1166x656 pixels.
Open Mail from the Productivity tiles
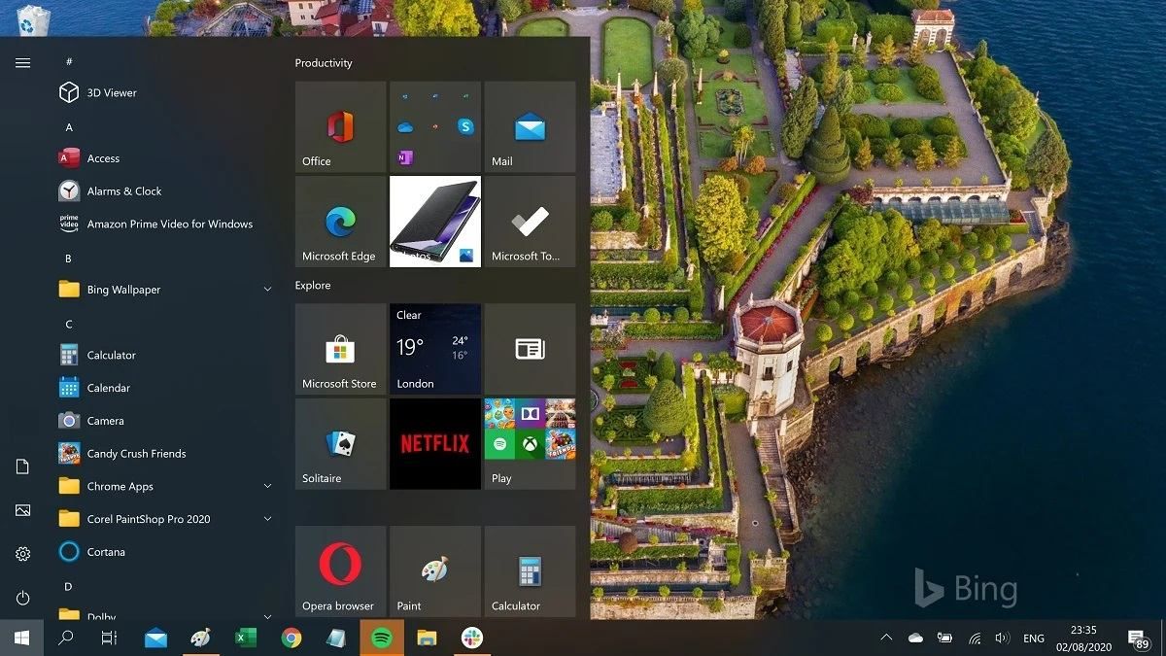click(x=530, y=126)
